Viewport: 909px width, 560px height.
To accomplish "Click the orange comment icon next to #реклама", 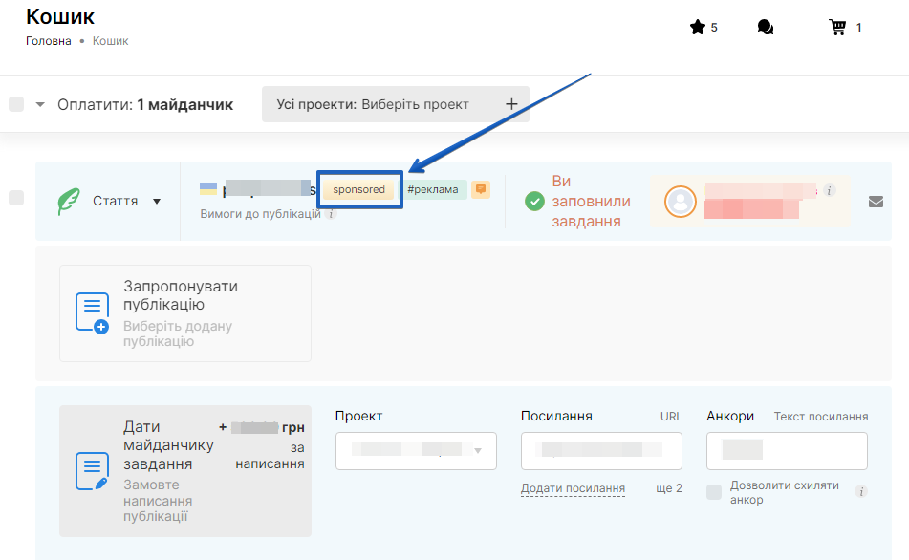I will tap(481, 189).
